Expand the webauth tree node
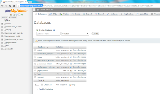The width and height of the screenshot is (160, 94). [2, 49]
